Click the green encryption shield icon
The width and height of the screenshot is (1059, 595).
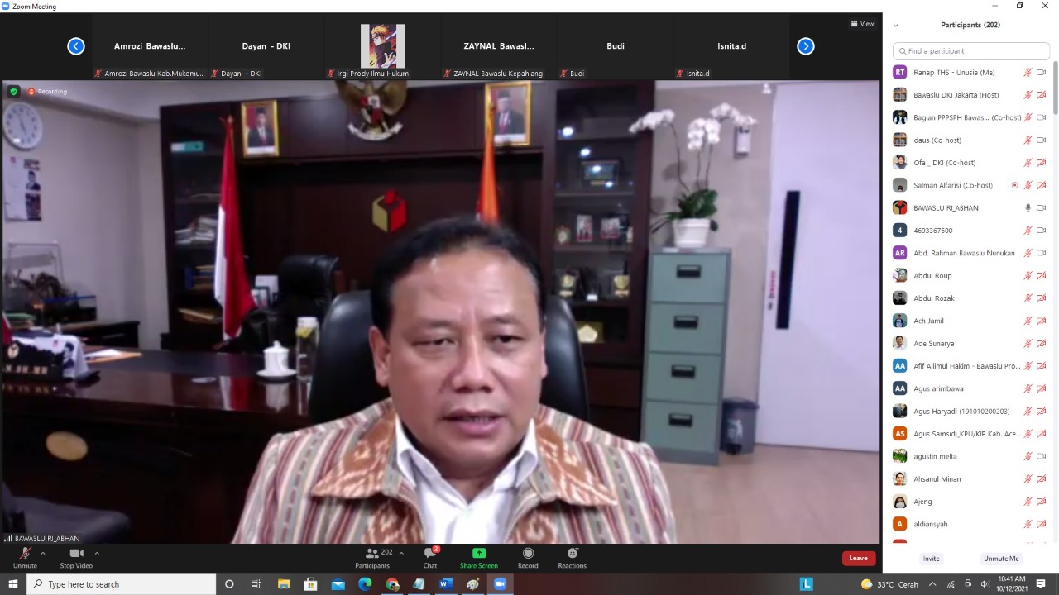coord(13,92)
